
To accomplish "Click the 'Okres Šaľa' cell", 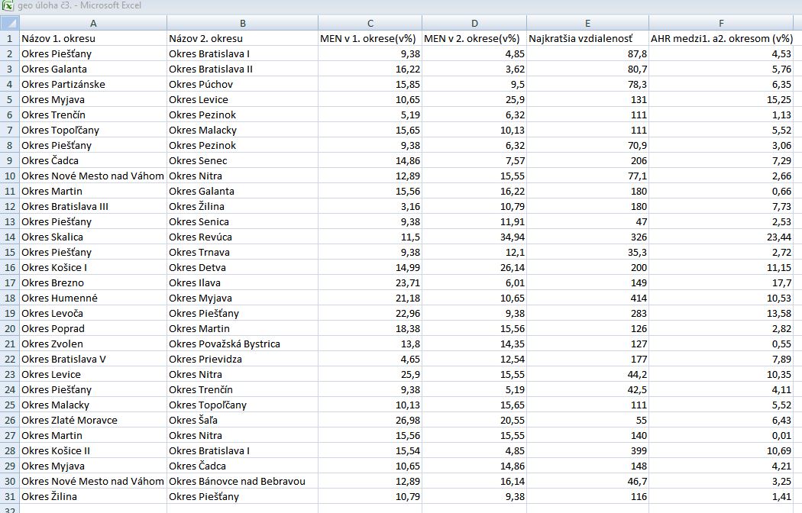I will [x=242, y=421].
